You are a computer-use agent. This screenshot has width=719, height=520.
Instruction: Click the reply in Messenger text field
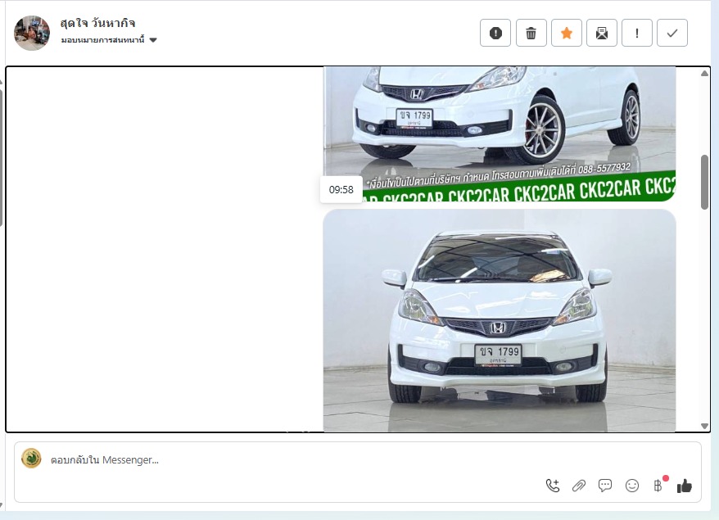coord(287,460)
